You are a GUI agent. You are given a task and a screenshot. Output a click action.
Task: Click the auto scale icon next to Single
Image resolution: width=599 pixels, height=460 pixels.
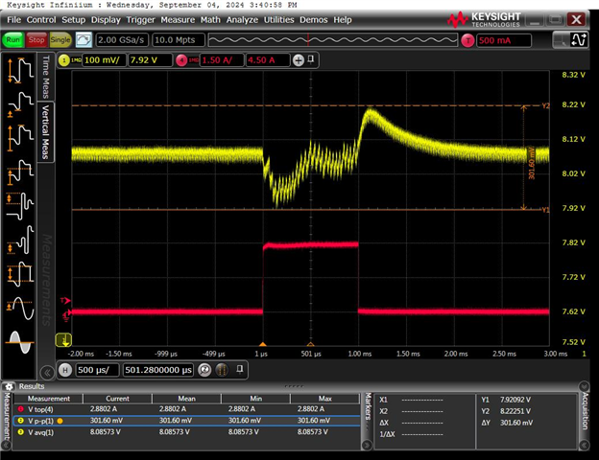(84, 39)
